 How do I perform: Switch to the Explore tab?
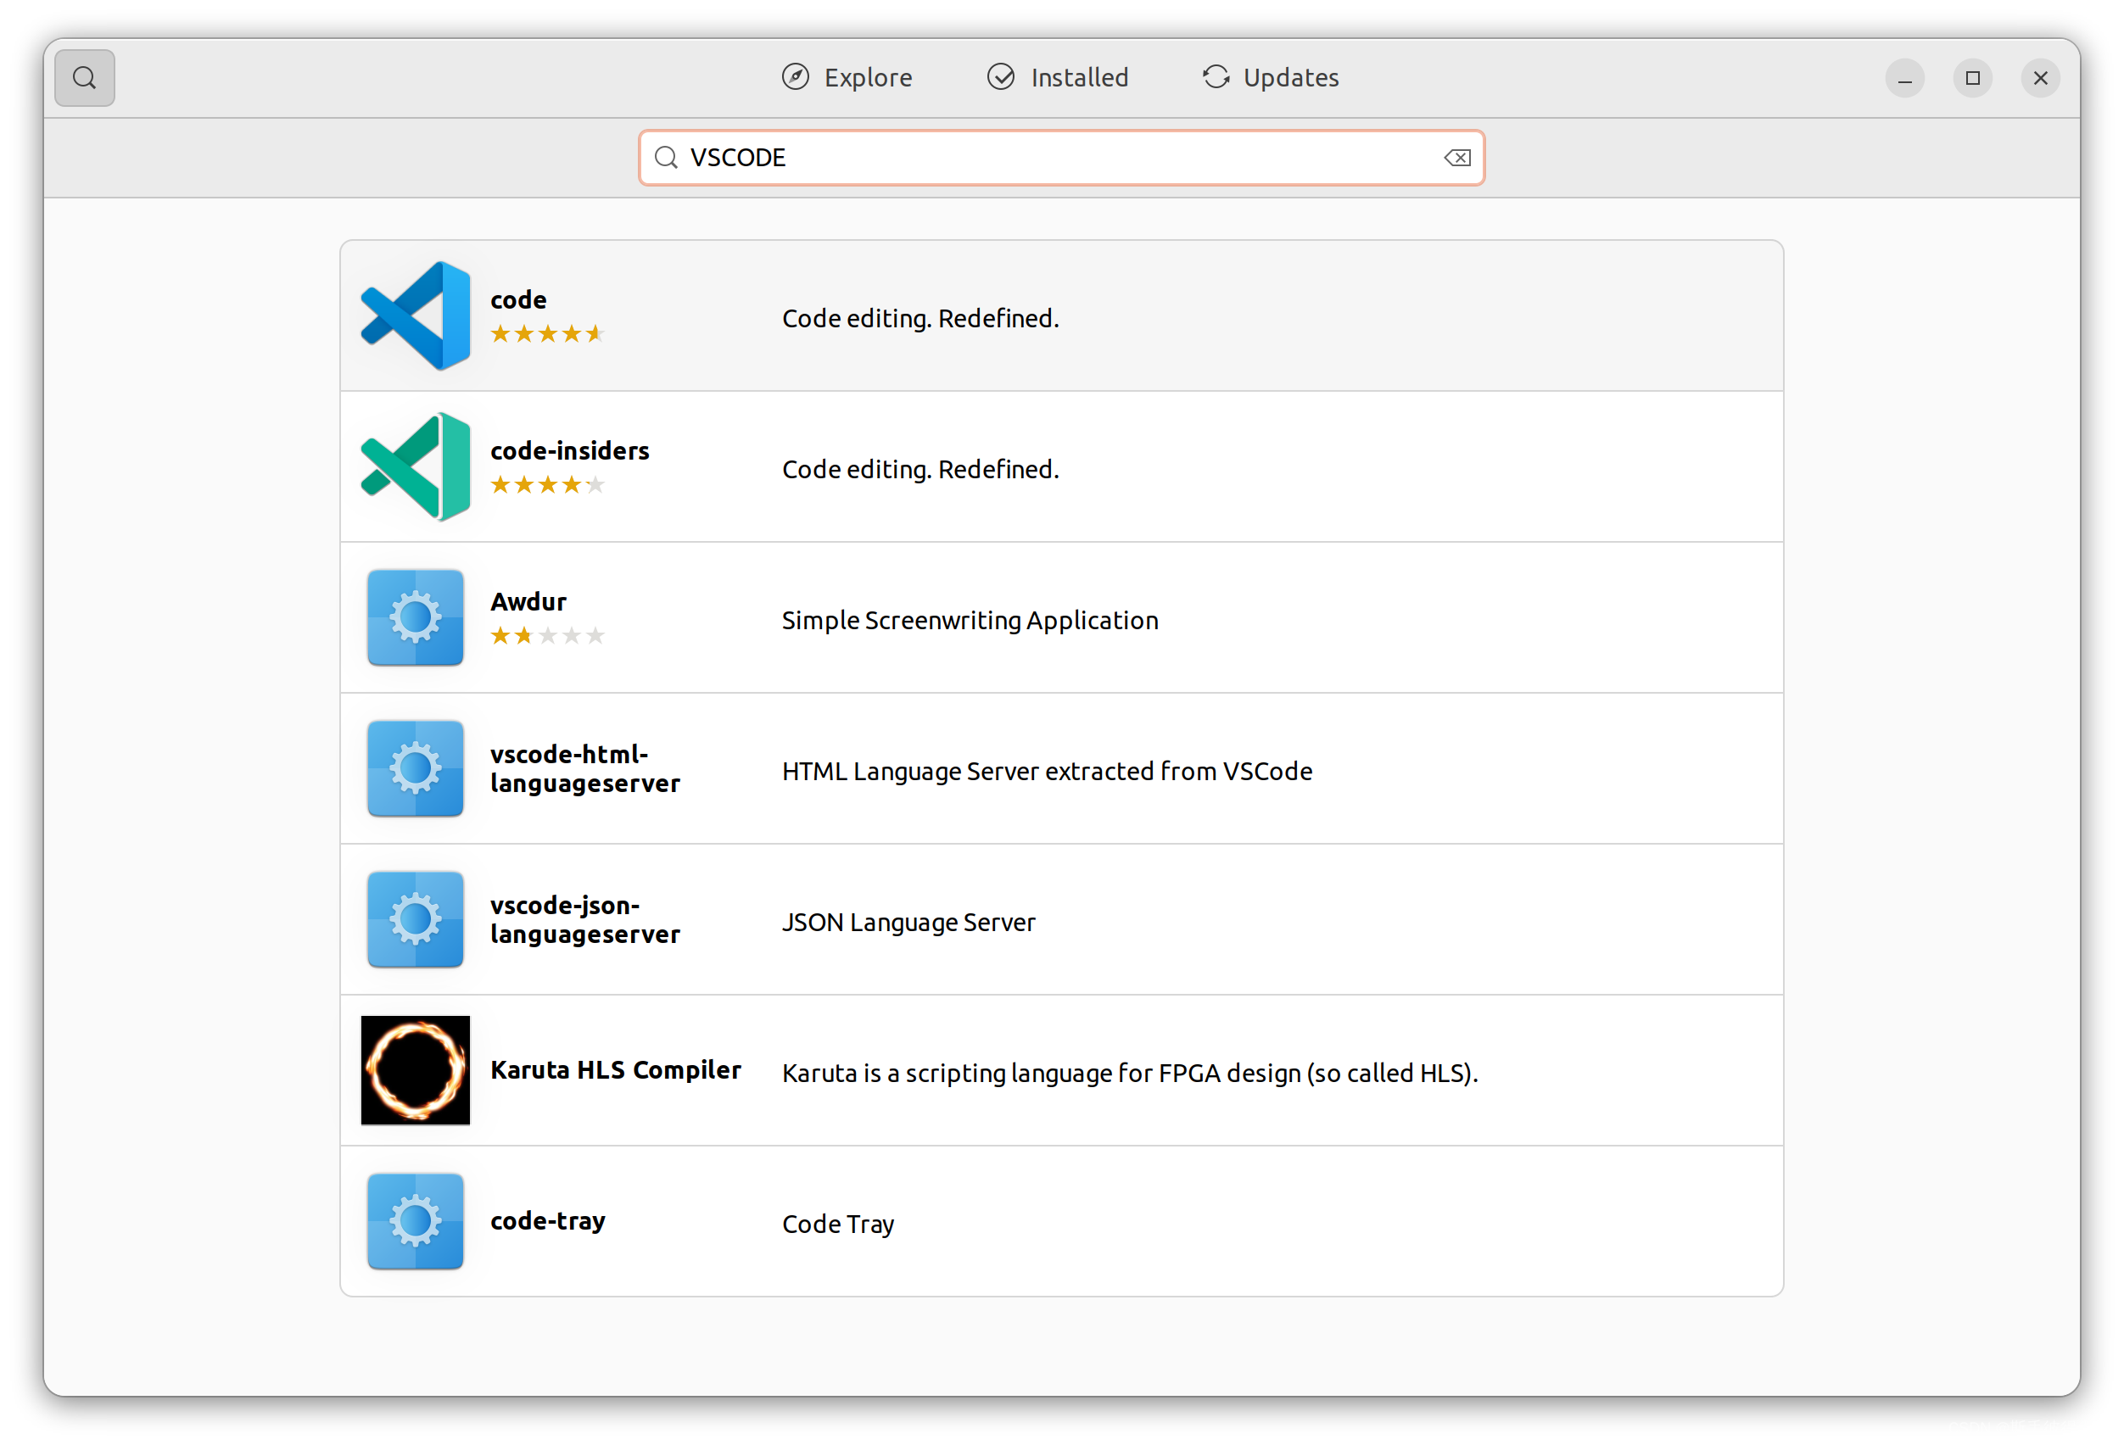[847, 78]
